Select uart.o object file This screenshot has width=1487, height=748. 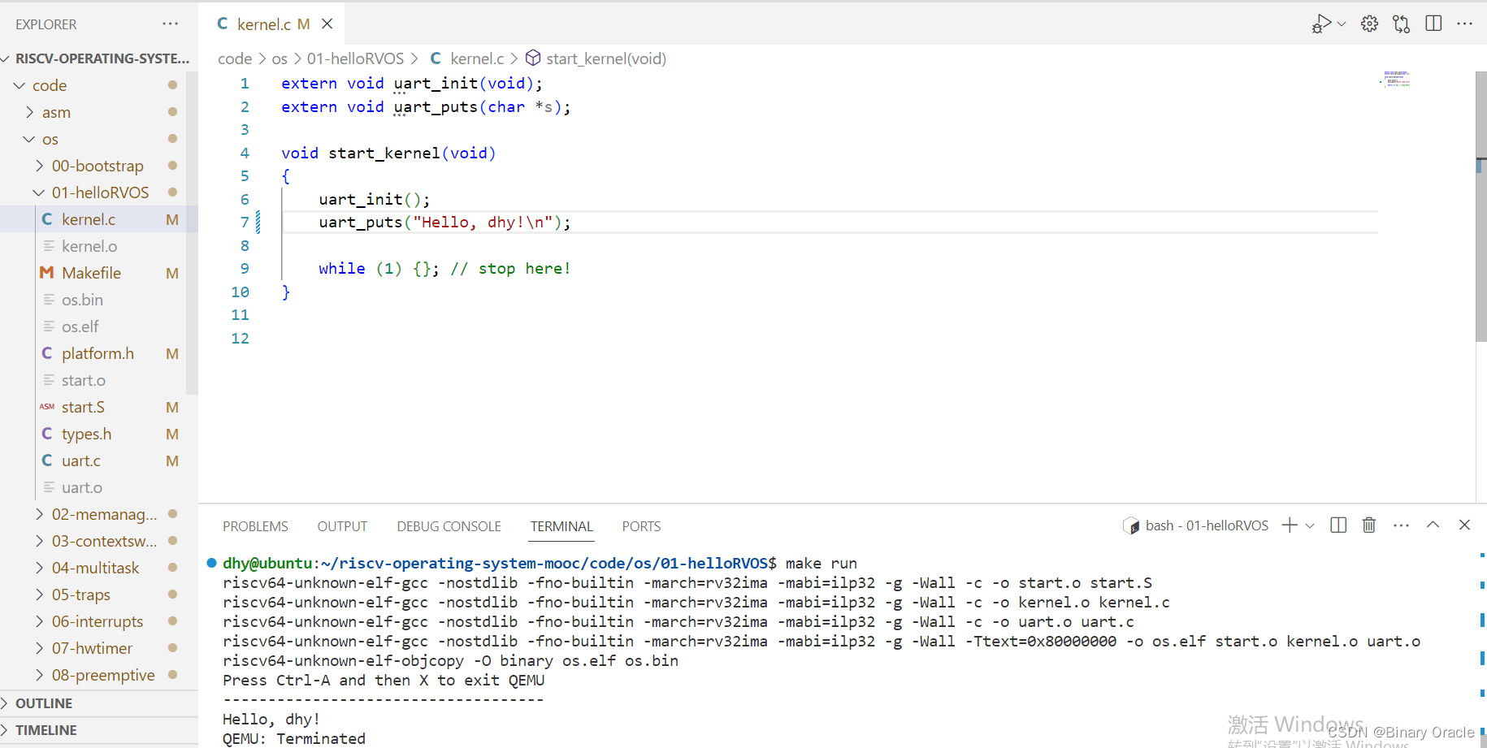[x=99, y=487]
